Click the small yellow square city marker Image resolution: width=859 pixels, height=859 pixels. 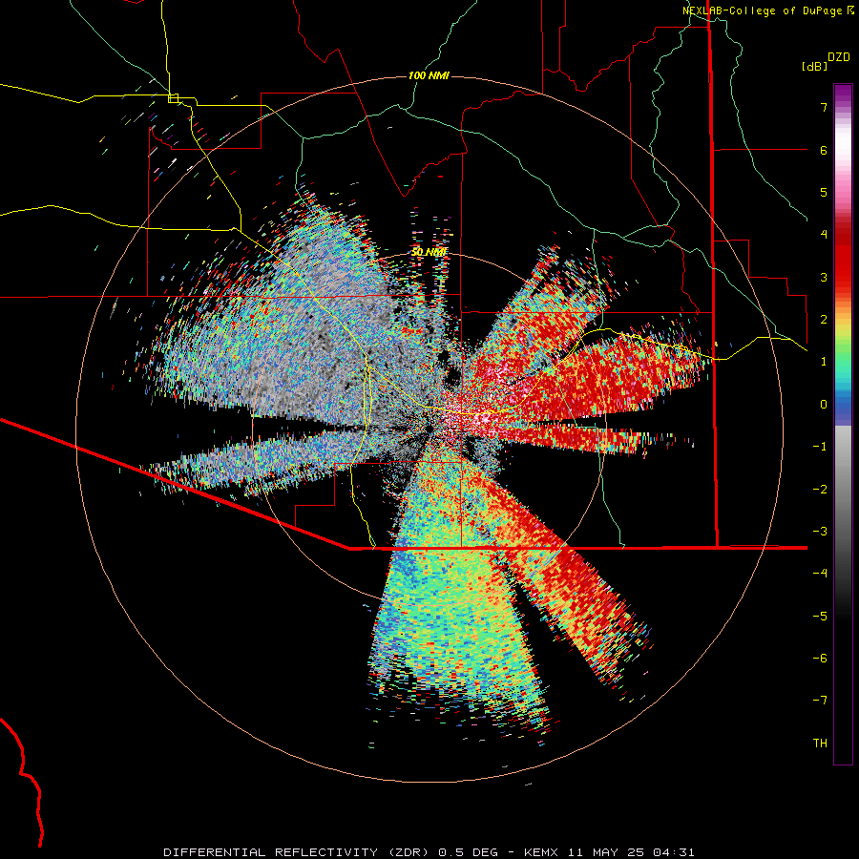pyautogui.click(x=173, y=98)
